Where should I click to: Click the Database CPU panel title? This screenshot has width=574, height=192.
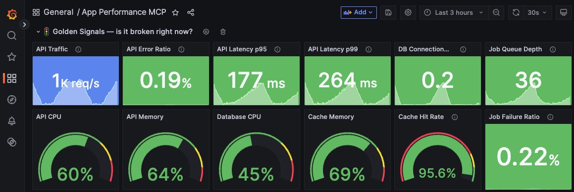tap(239, 117)
